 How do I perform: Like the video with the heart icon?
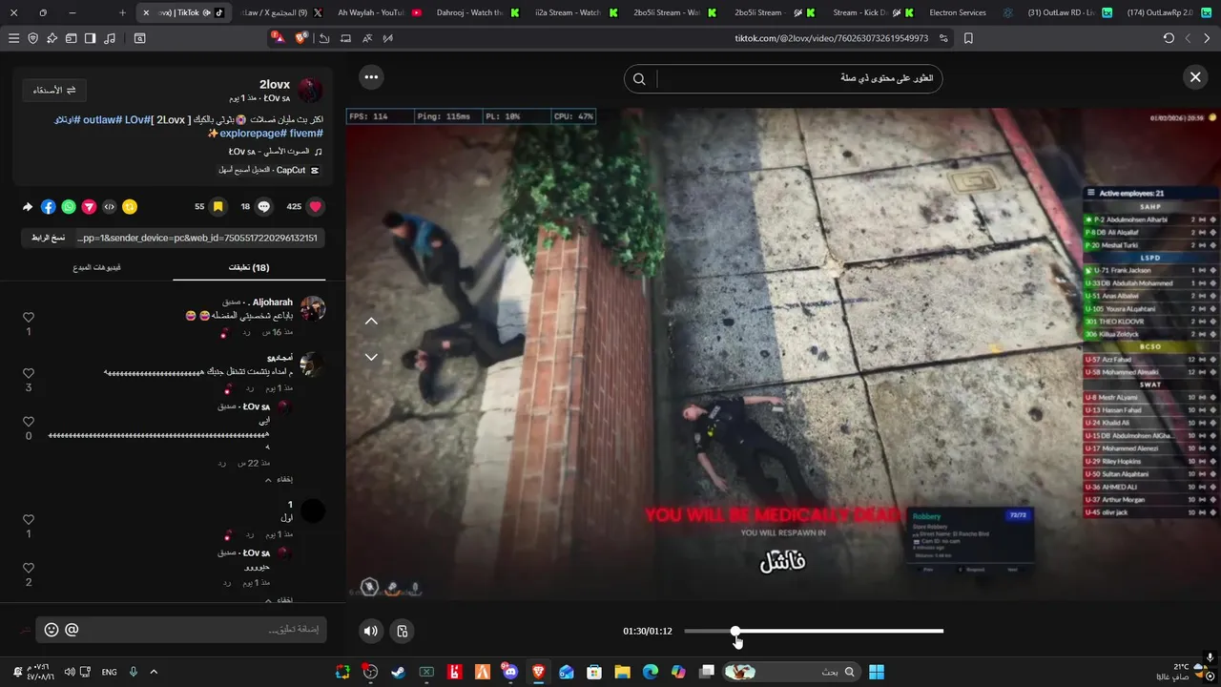click(x=316, y=206)
